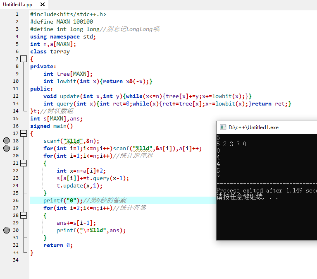This screenshot has height=279, width=317.
Task: Click line number 34 in the gutter
Action: click(x=16, y=260)
